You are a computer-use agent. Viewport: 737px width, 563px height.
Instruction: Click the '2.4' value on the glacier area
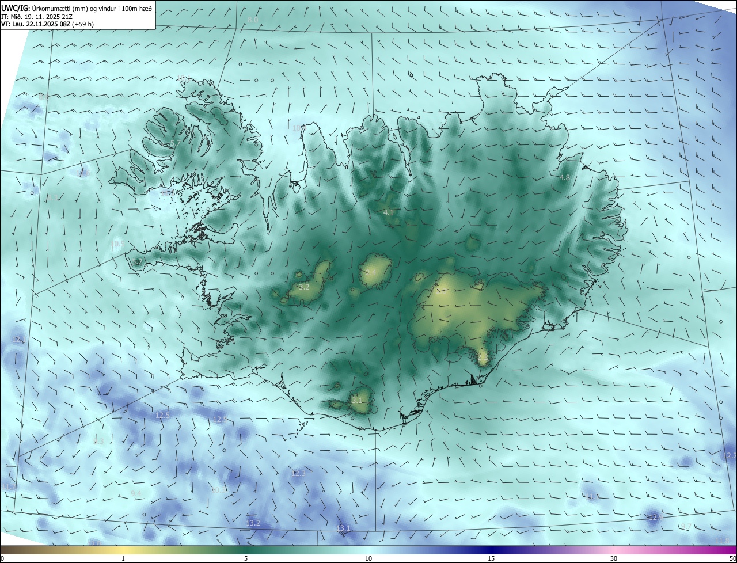(x=371, y=272)
